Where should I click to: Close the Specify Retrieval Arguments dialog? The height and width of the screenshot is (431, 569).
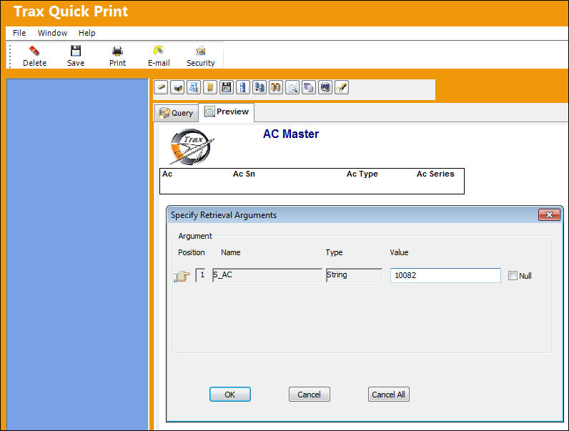549,214
